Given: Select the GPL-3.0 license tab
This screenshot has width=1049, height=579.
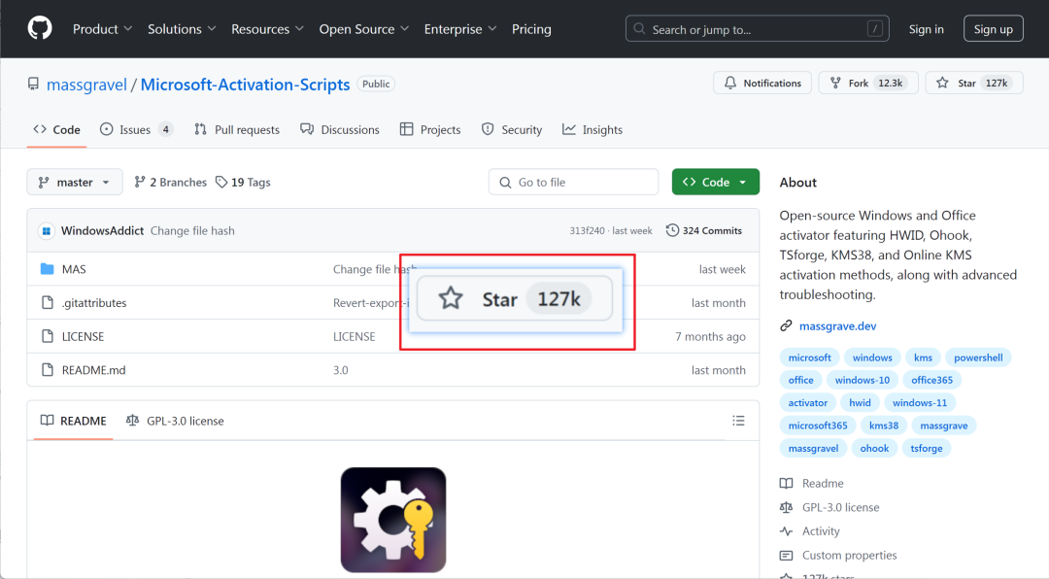Looking at the screenshot, I should (175, 421).
